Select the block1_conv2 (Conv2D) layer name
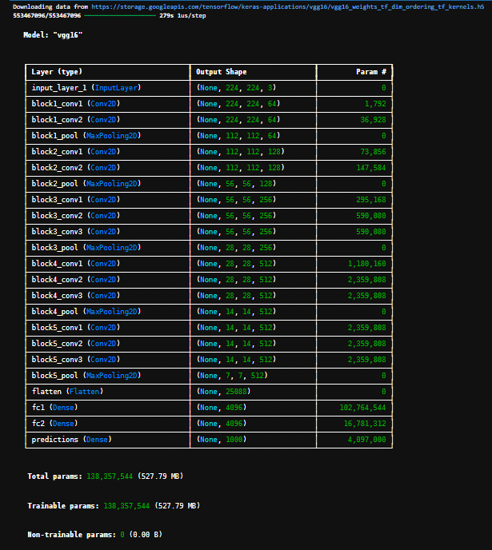The width and height of the screenshot is (492, 550). pos(76,120)
